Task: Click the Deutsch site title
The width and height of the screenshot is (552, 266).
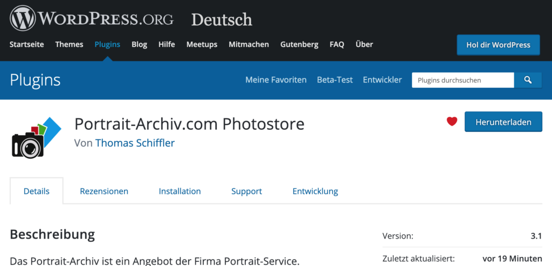Action: pyautogui.click(x=222, y=20)
